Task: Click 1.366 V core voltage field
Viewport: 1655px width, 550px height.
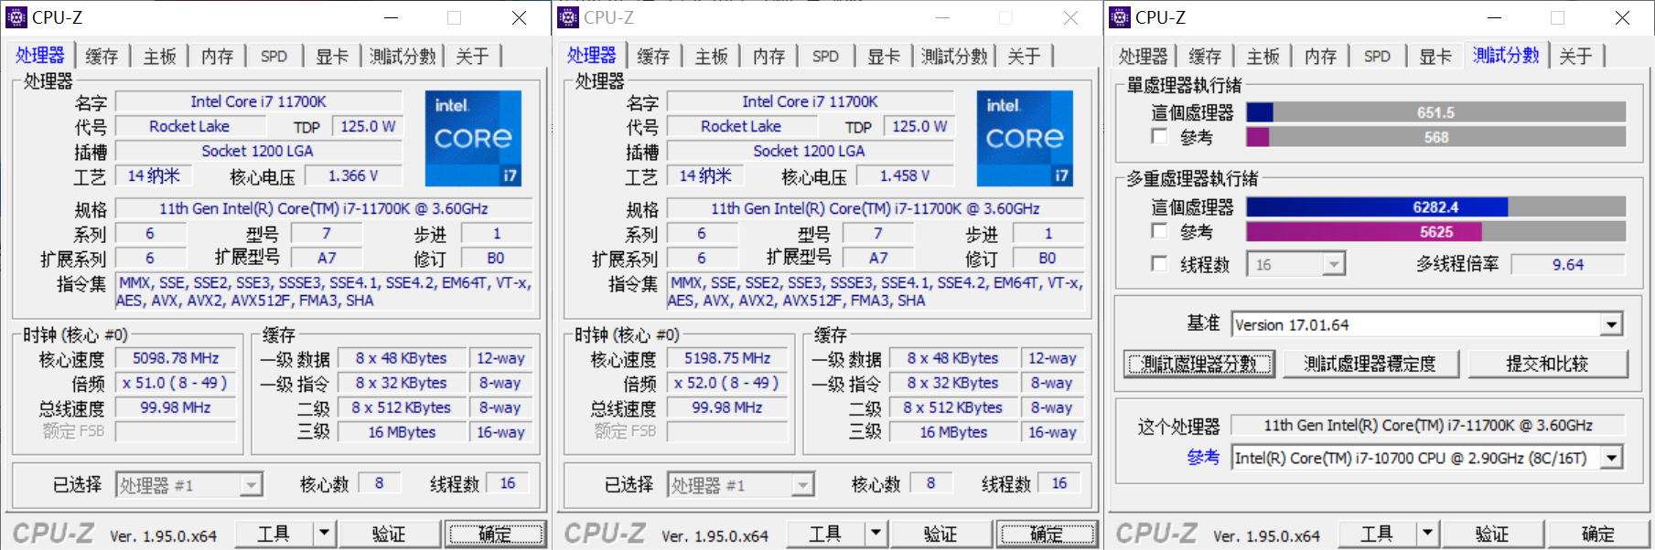Action: click(353, 175)
